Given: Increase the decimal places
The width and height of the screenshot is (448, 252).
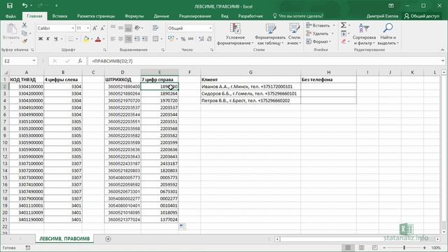Looking at the screenshot, I should [202, 39].
